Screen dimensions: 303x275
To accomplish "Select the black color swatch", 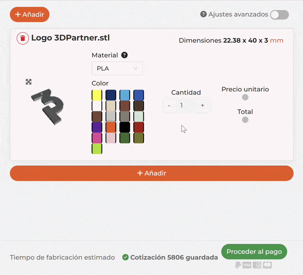I will tap(125, 127).
